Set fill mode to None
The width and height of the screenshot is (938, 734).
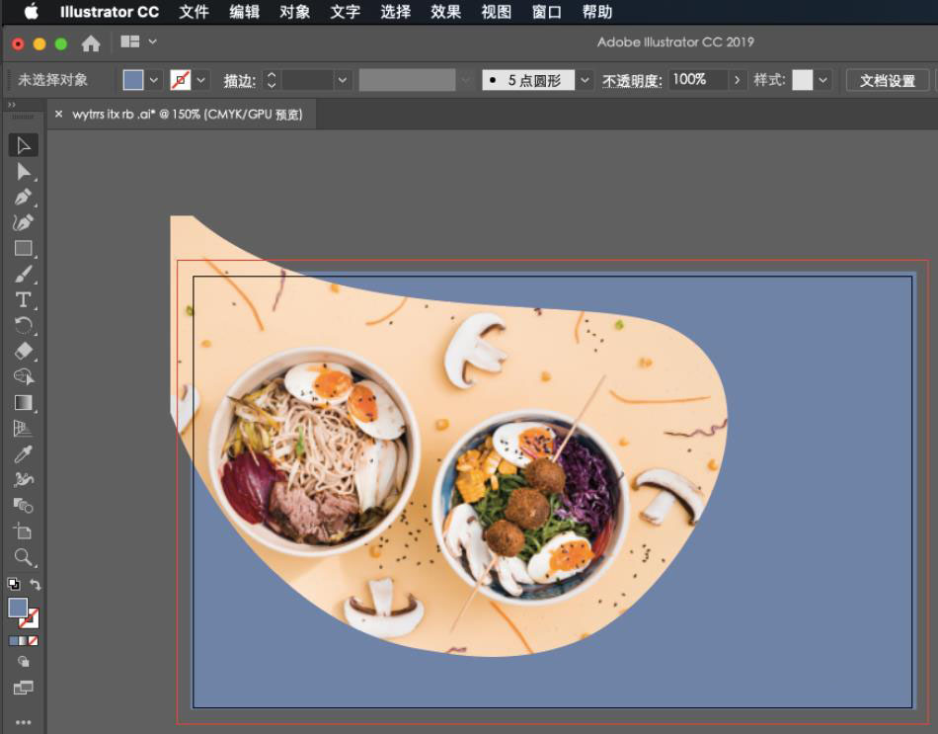point(34,640)
